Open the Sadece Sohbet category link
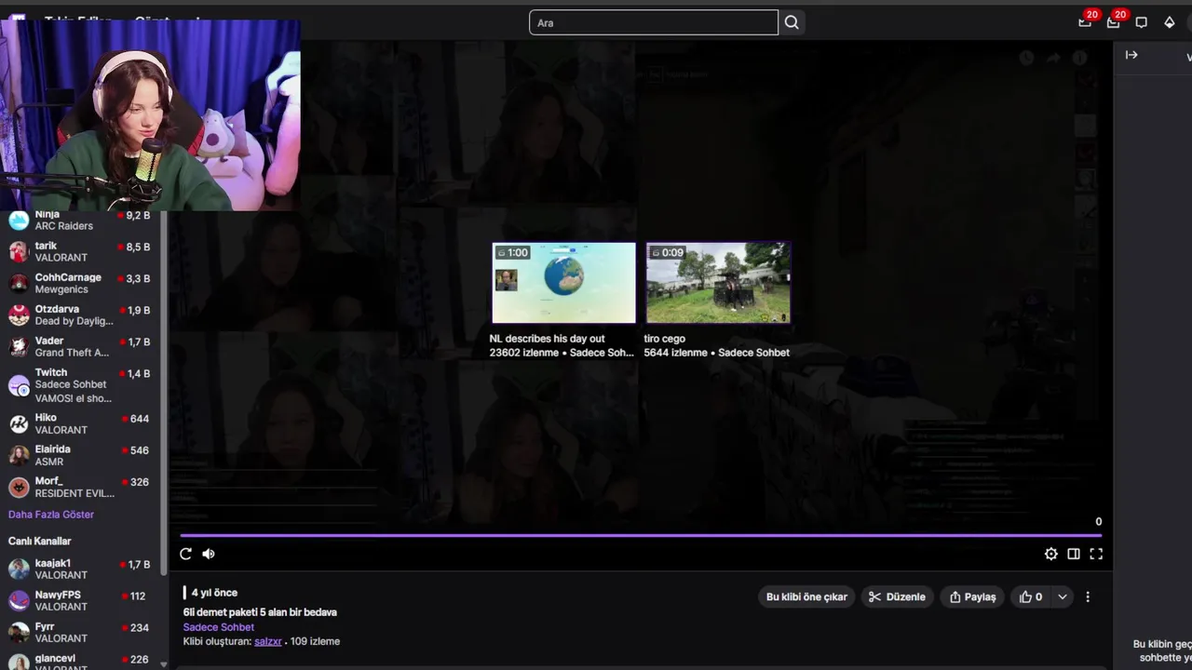Viewport: 1192px width, 670px height. coord(218,627)
